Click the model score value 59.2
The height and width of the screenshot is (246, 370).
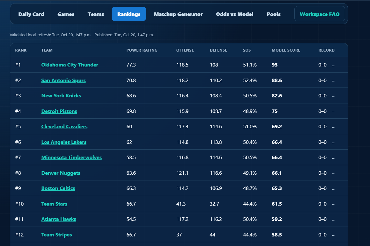(277, 219)
